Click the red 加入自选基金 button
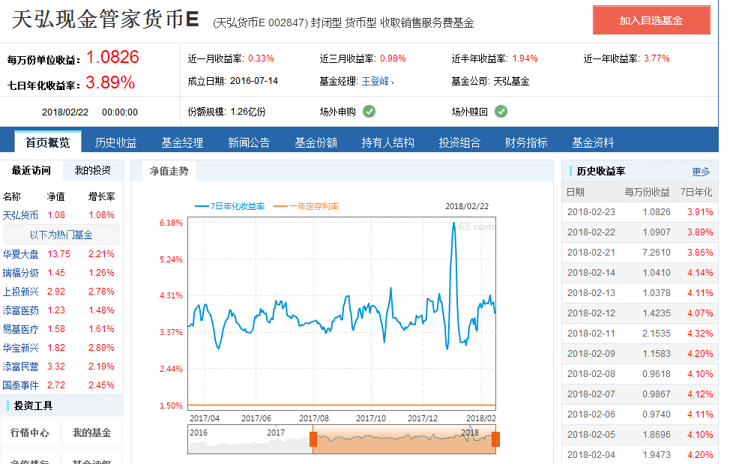The width and height of the screenshot is (742, 464). pyautogui.click(x=651, y=20)
